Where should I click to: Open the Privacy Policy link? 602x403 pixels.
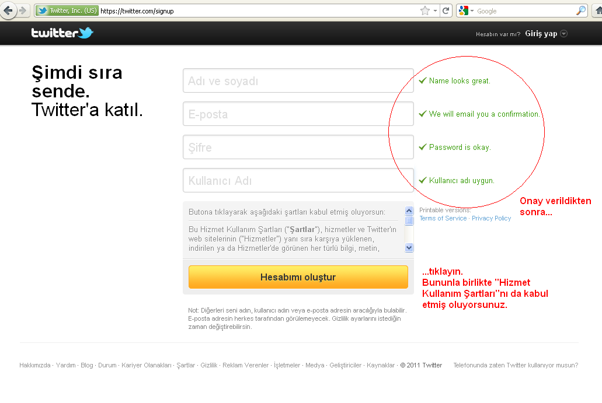tap(491, 218)
